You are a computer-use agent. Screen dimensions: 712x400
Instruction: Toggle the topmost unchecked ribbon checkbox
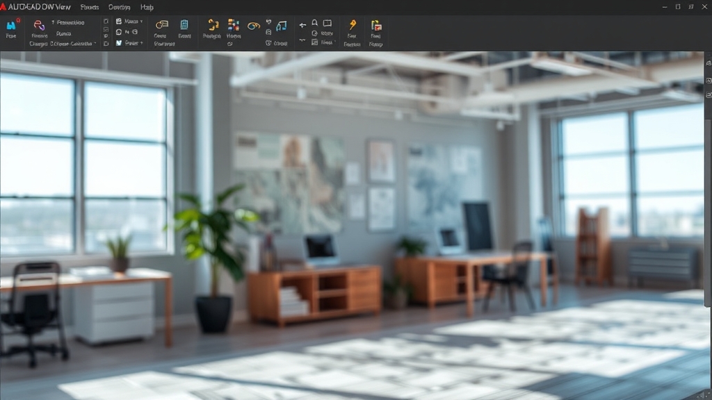point(106,22)
